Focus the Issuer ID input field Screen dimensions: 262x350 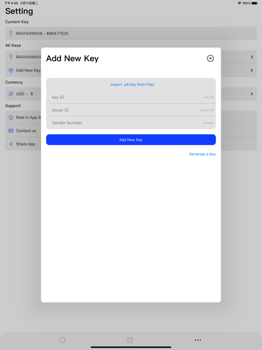pyautogui.click(x=132, y=110)
